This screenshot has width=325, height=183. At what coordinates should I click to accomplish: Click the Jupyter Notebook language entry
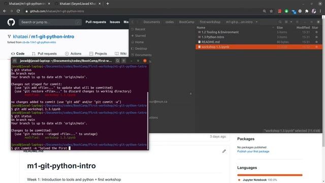[x=257, y=180]
